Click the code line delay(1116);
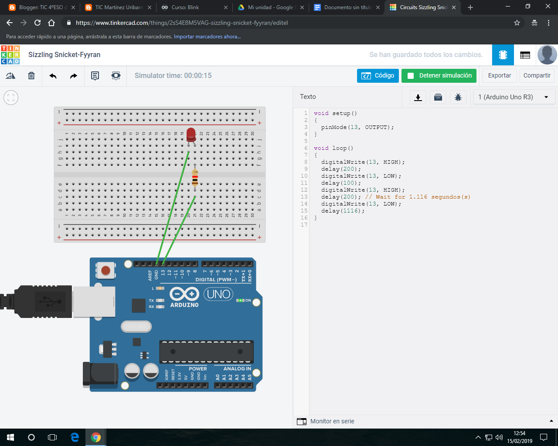The width and height of the screenshot is (558, 446). 343,211
